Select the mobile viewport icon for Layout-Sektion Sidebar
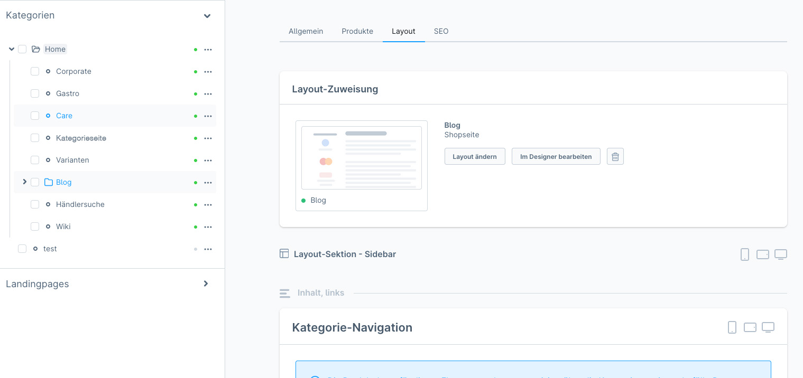Image resolution: width=803 pixels, height=378 pixels. (x=745, y=254)
